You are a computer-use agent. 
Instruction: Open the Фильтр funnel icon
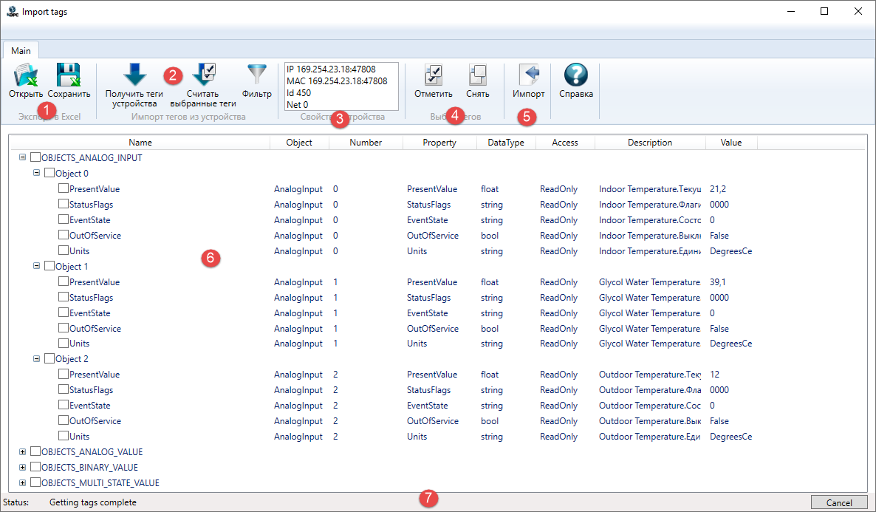pos(257,75)
